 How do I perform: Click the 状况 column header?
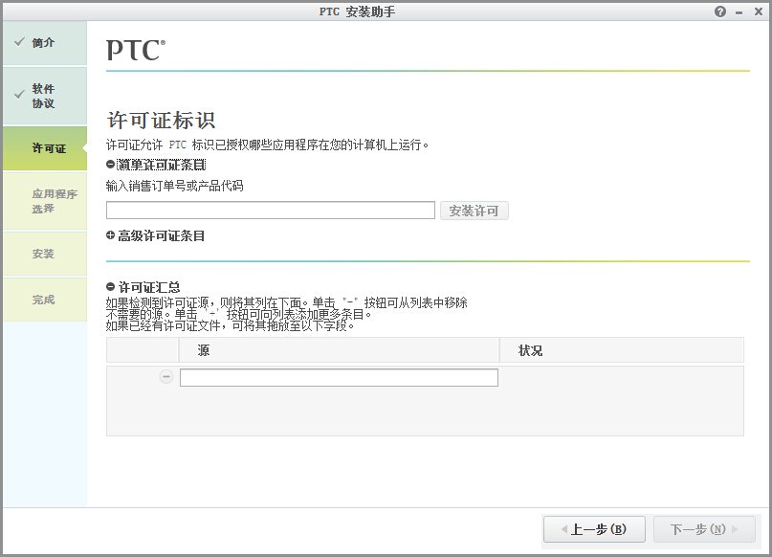[x=622, y=350]
